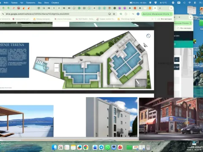Expand the tab search dropdown in the background Chrome window
Image resolution: width=203 pixels, height=152 pixels.
click(x=190, y=17)
